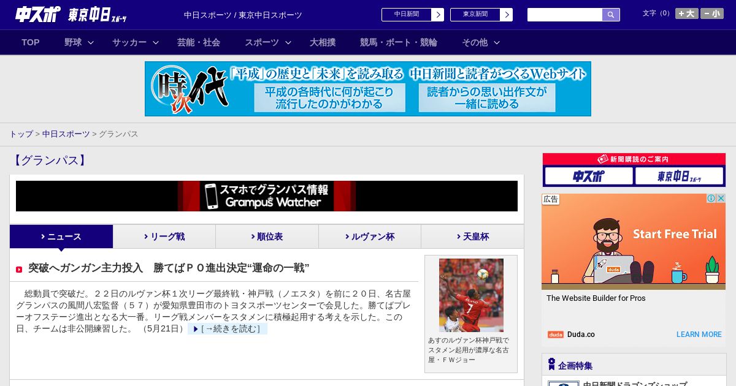The height and width of the screenshot is (386, 736).
Task: Expand the サッカー navigation menu
Action: [135, 42]
